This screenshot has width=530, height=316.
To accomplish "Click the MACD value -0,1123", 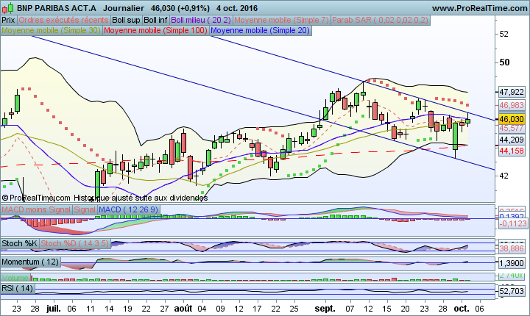I will 512,223.
